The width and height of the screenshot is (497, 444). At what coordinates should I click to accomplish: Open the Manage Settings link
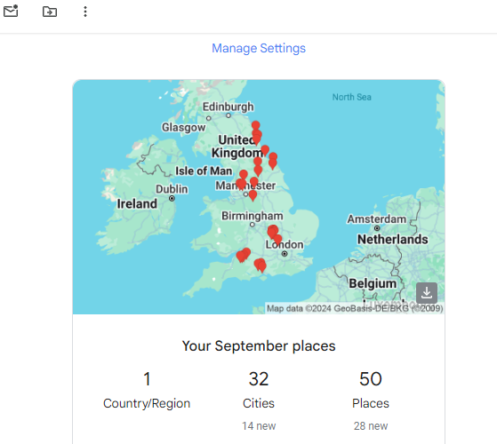[x=259, y=48]
